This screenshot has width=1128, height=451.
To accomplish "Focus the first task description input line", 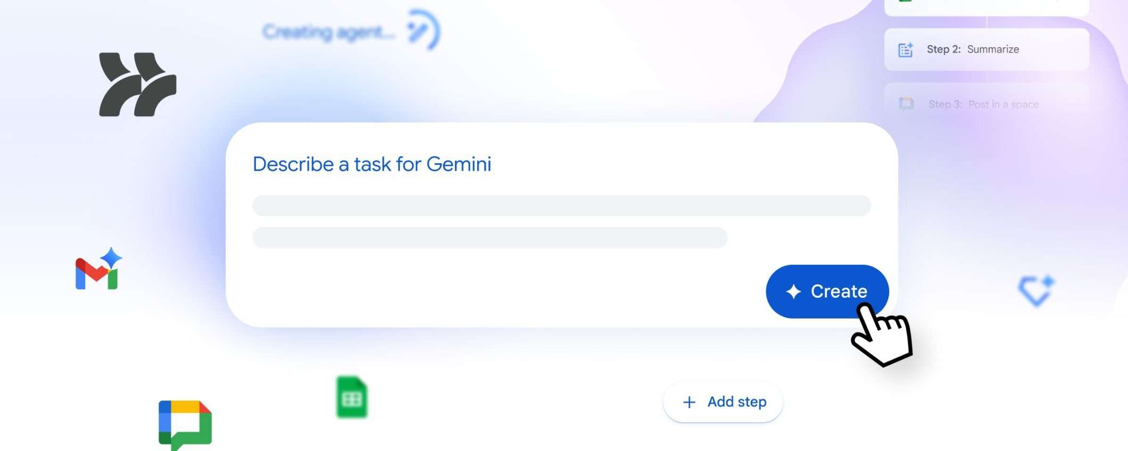I will pyautogui.click(x=561, y=205).
